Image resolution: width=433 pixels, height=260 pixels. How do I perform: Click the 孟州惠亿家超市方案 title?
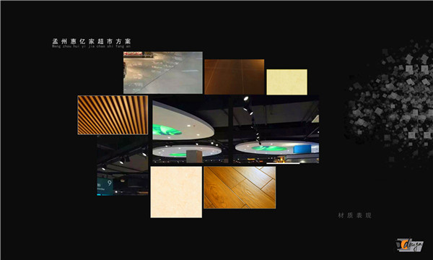point(92,41)
